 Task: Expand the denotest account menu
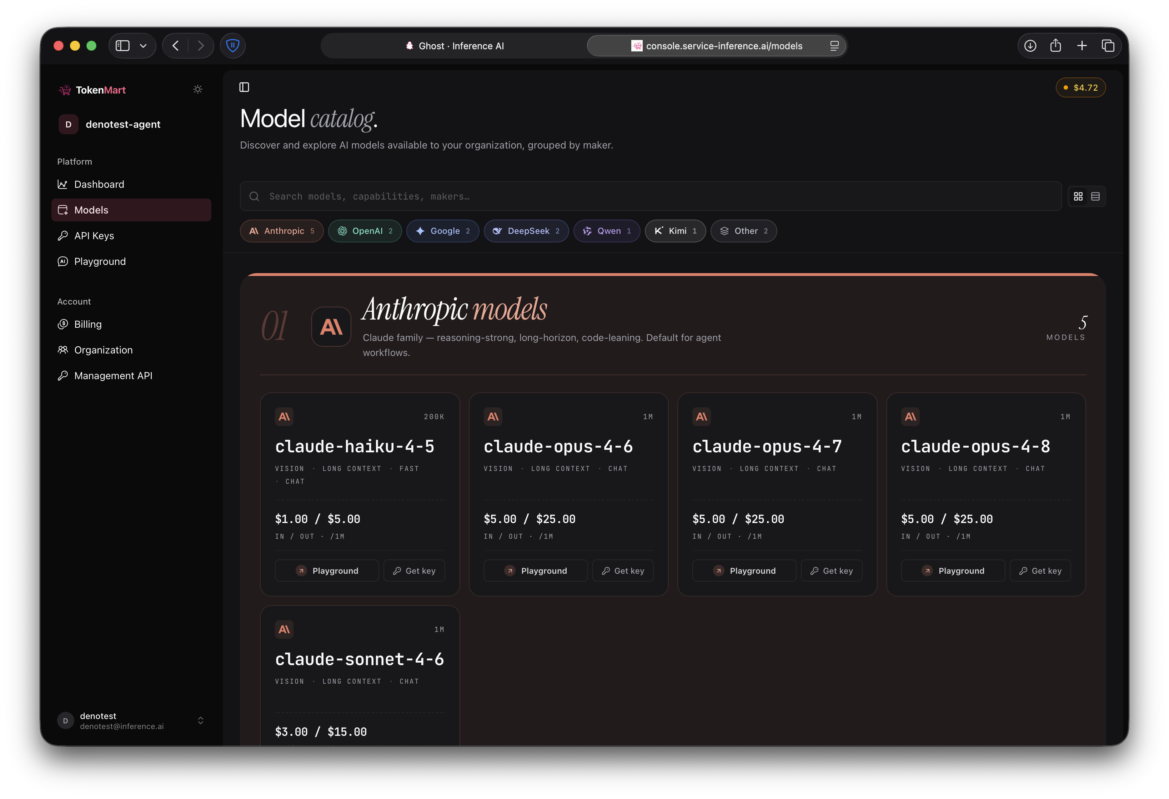click(131, 720)
